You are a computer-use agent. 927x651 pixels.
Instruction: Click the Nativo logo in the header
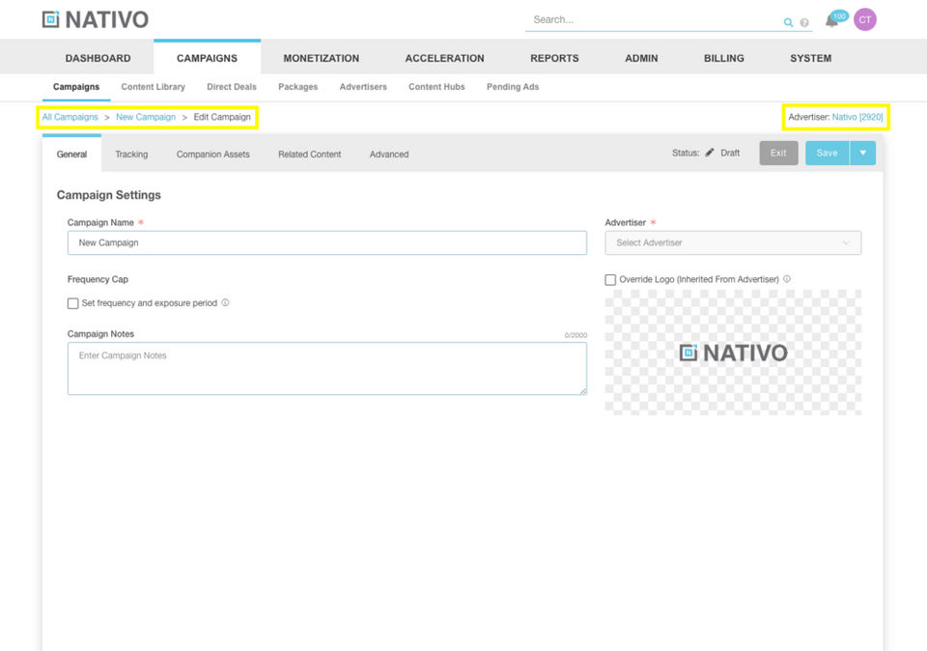[x=96, y=19]
